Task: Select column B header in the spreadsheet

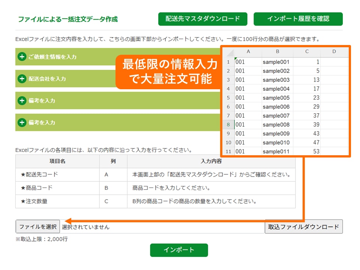Action: pyautogui.click(x=277, y=52)
